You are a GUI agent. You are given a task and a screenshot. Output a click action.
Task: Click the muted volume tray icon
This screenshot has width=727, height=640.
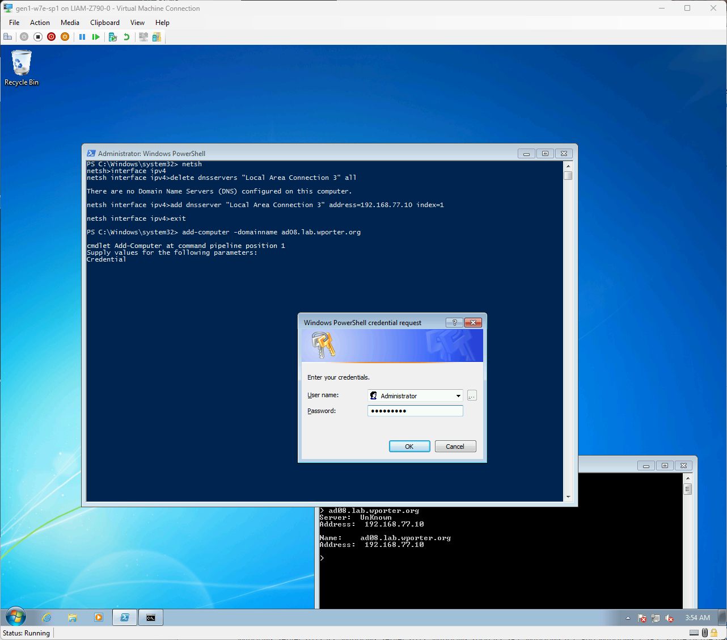(669, 618)
